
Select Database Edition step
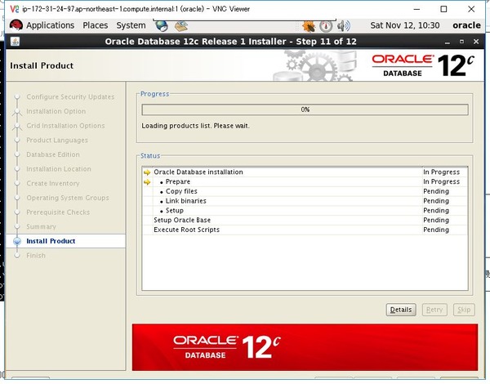coord(53,154)
